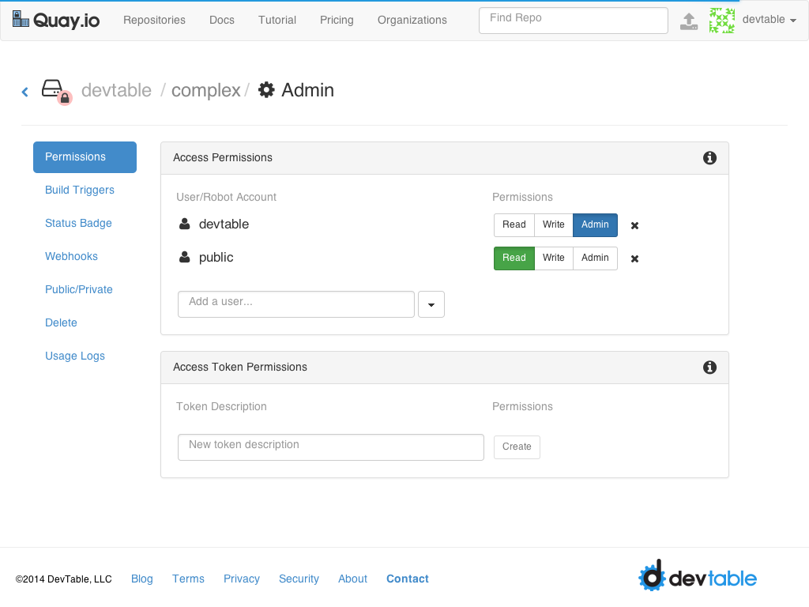Show info for Access Permissions panel
The image size is (809, 607).
(709, 158)
